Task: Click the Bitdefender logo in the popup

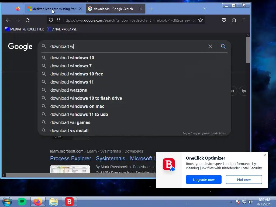Action: click(169, 165)
